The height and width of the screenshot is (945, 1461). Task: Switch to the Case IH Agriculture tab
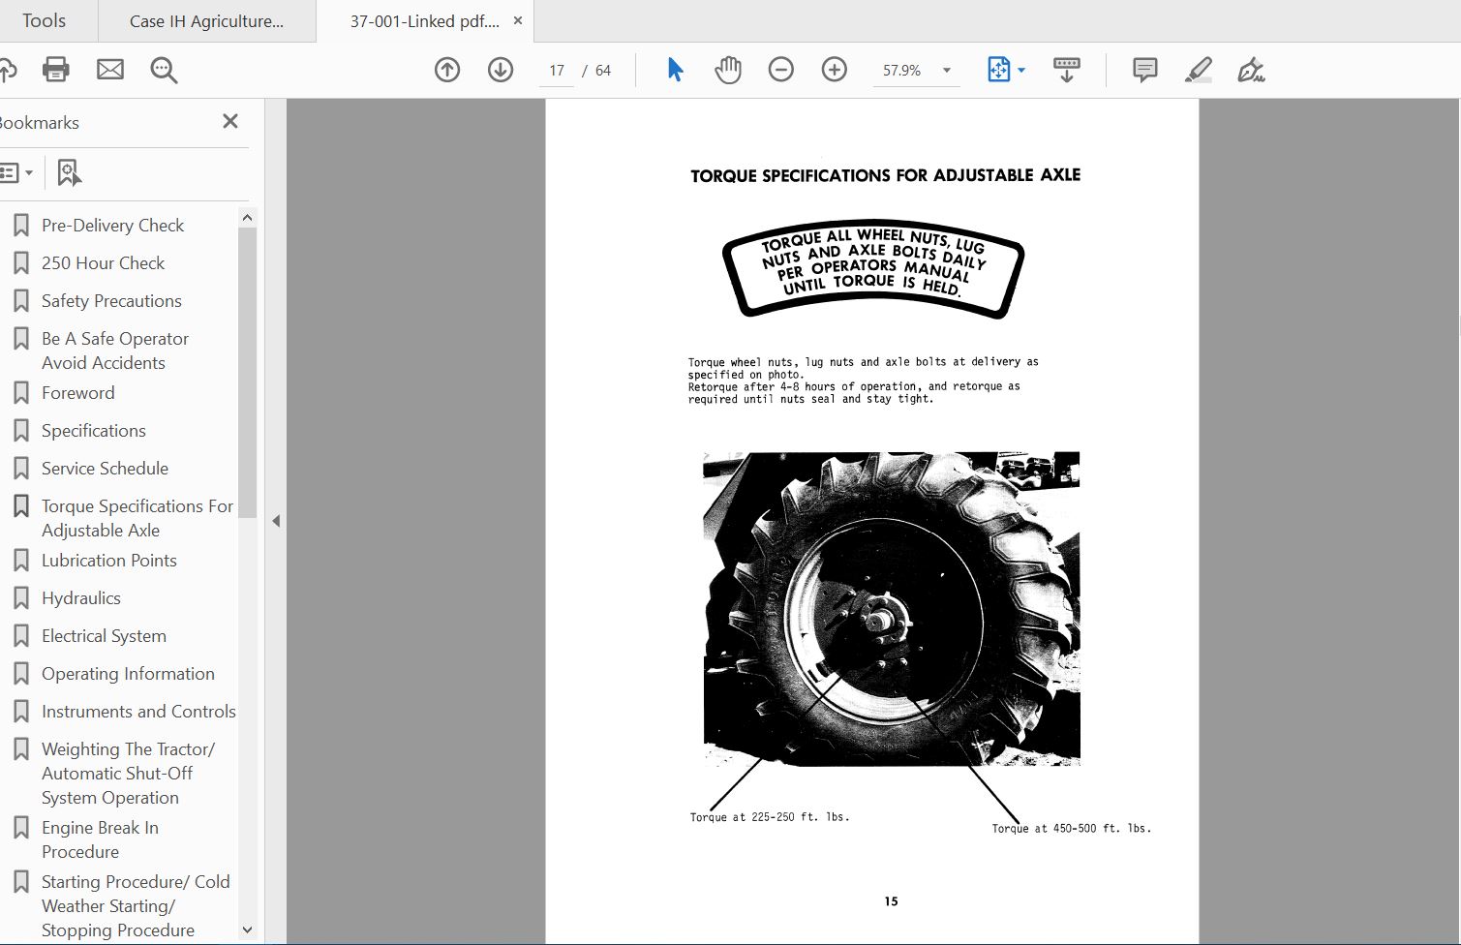(x=206, y=19)
